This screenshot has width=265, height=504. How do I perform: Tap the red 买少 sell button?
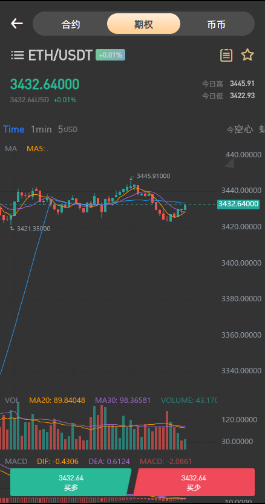(194, 482)
